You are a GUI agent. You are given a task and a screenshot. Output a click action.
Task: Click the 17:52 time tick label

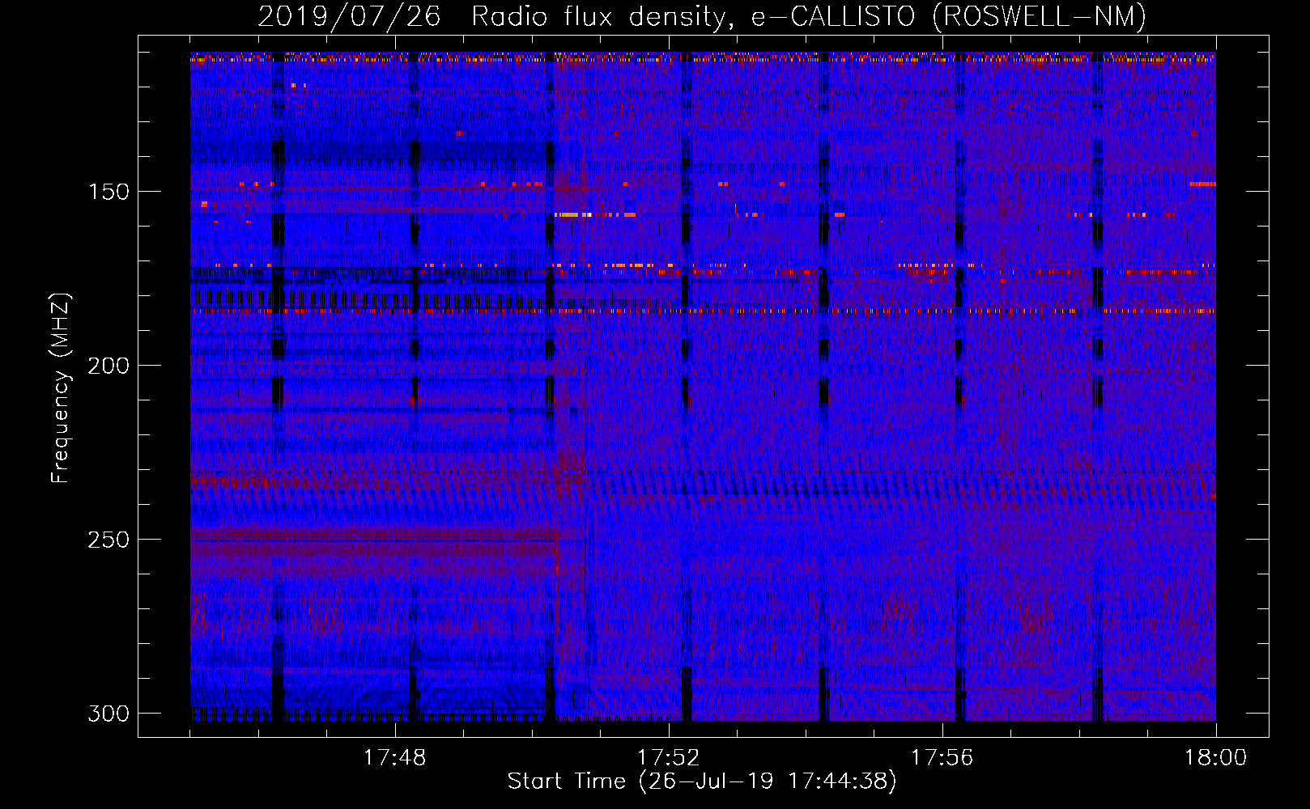point(668,758)
